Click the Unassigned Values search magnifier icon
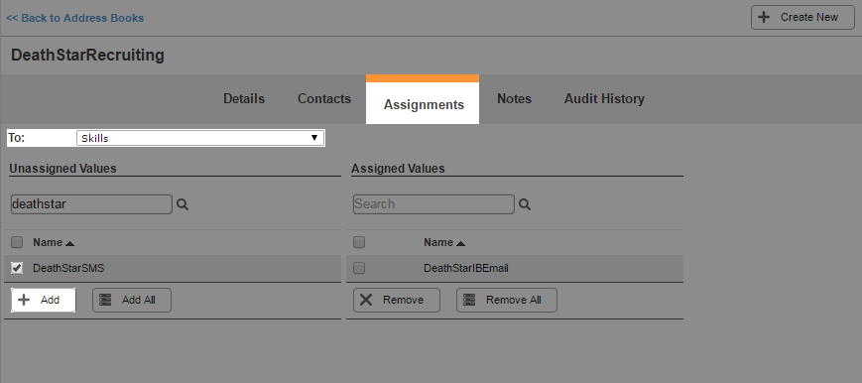This screenshot has height=383, width=862. click(183, 204)
